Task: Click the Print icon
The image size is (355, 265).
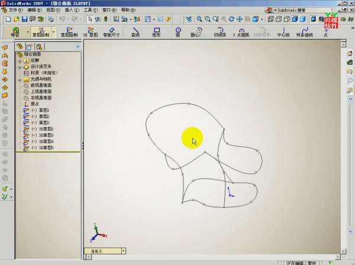Action: [x=51, y=20]
